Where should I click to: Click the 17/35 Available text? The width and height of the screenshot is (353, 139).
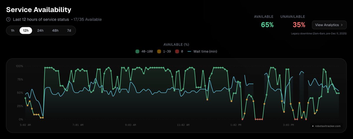coord(87,20)
